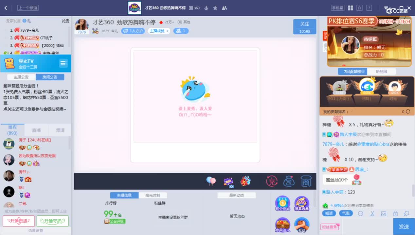Select mic queue entry 7879-帝儿

pyautogui.click(x=29, y=30)
